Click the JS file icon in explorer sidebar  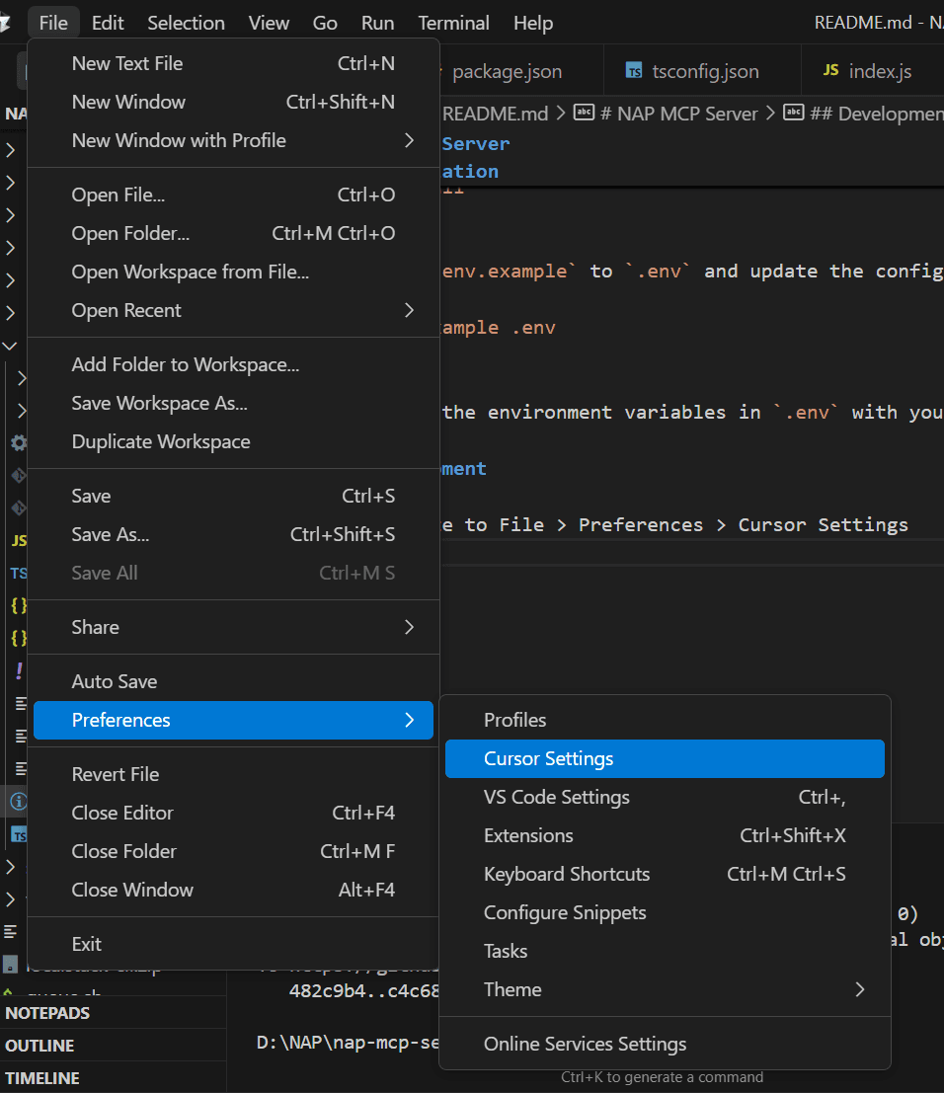click(19, 540)
